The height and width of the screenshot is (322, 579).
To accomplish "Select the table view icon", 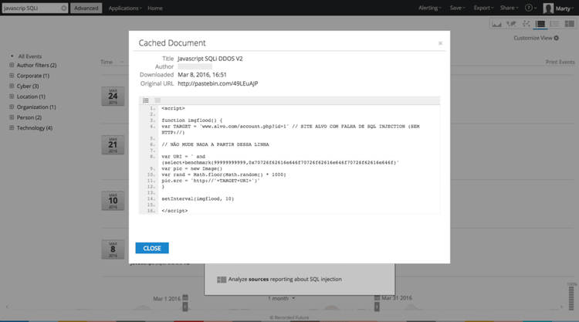I will [x=540, y=25].
